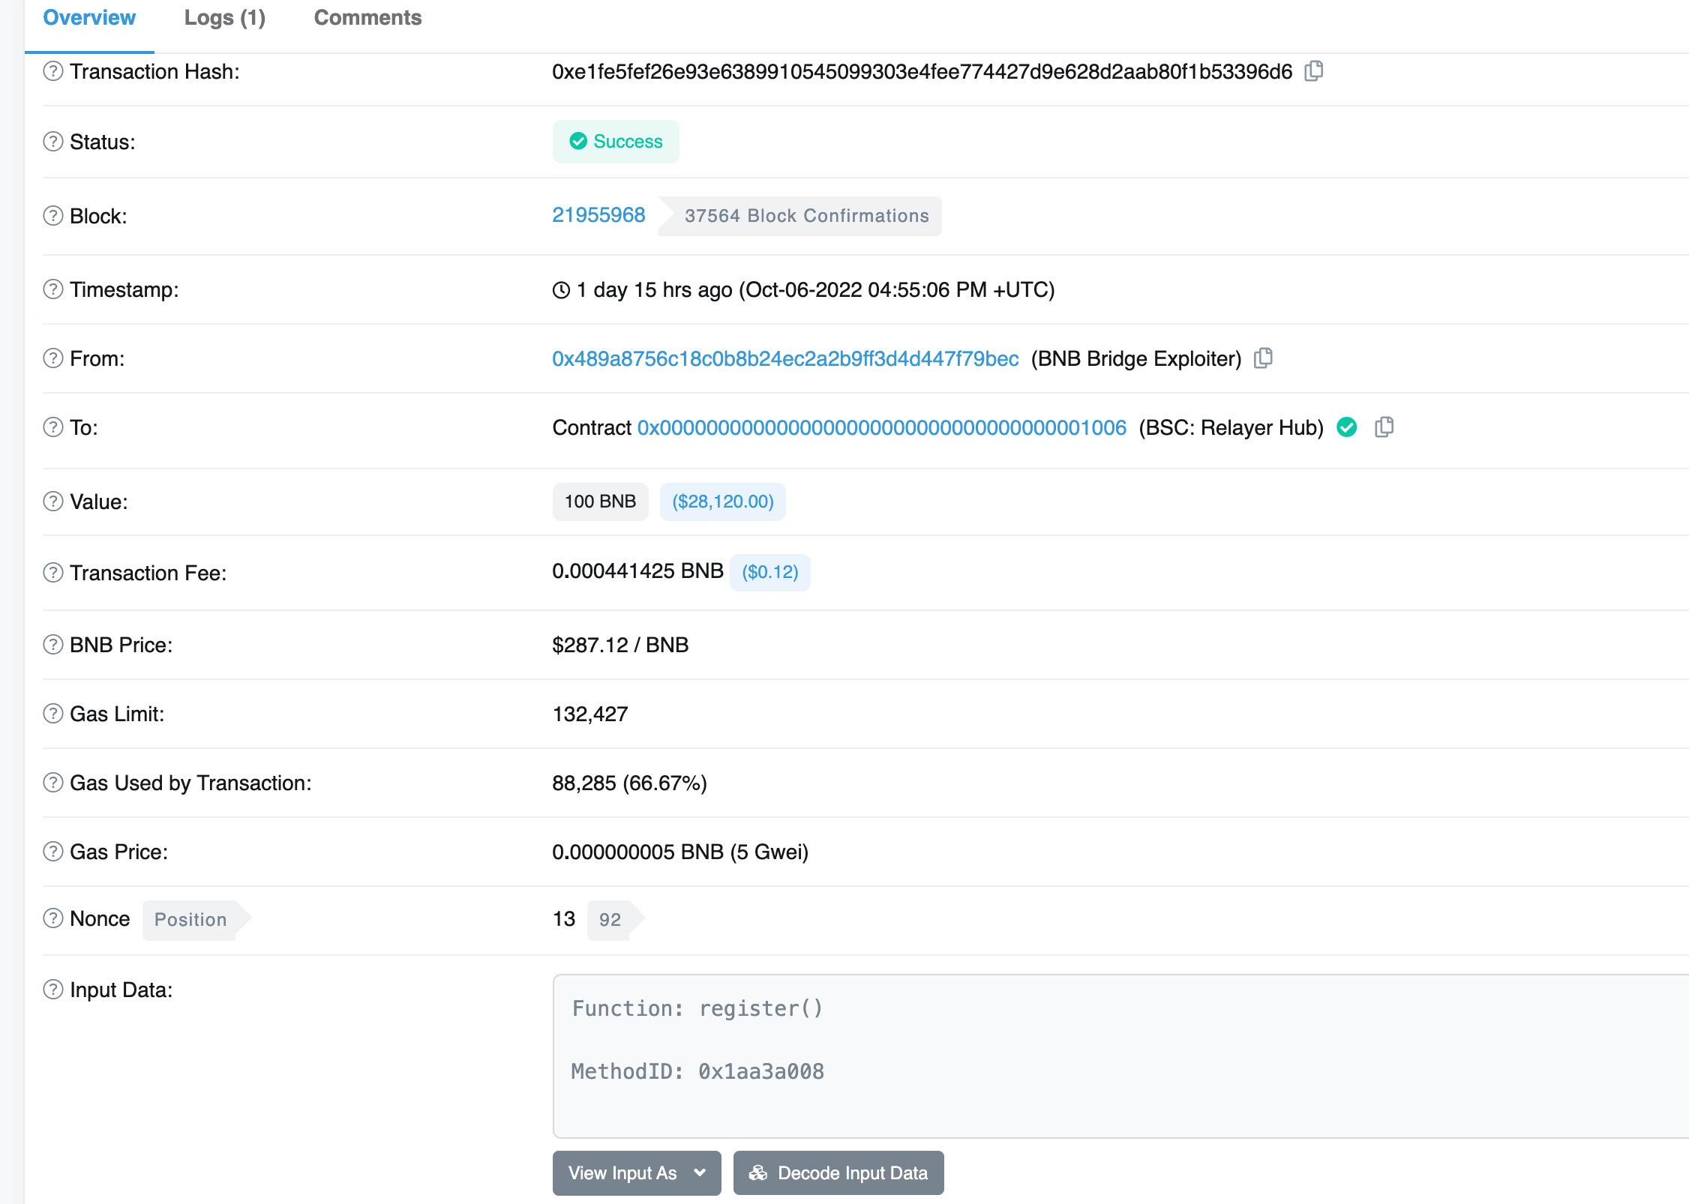Open the BSC Relayer Hub contract link
The width and height of the screenshot is (1689, 1204).
881,428
